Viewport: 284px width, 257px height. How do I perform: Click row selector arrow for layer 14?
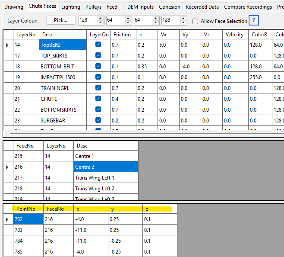click(7, 45)
